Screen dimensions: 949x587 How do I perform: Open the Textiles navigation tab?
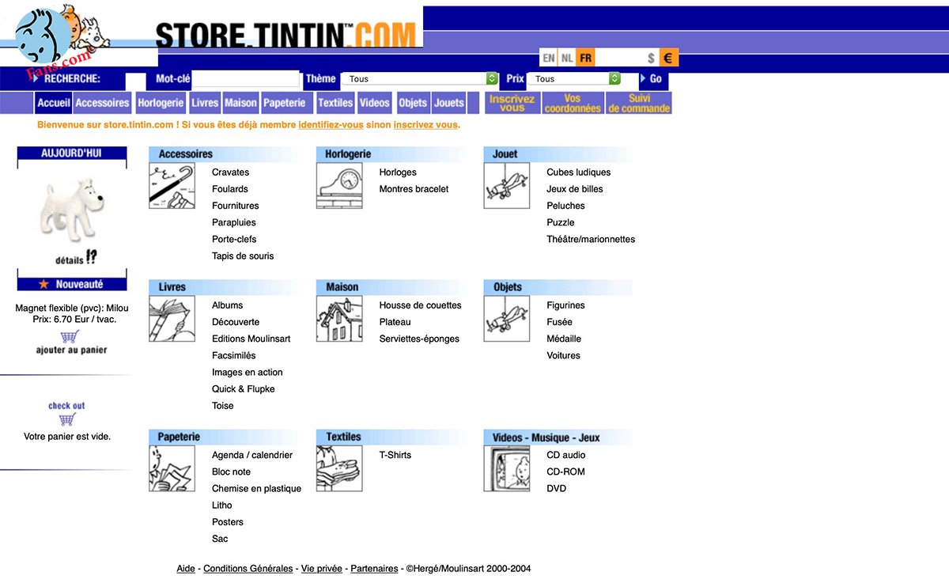(335, 103)
